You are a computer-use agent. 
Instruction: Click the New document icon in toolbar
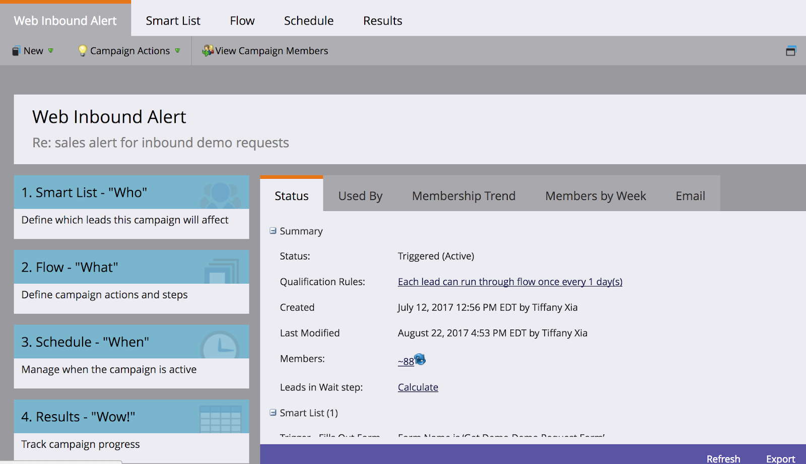(x=16, y=51)
